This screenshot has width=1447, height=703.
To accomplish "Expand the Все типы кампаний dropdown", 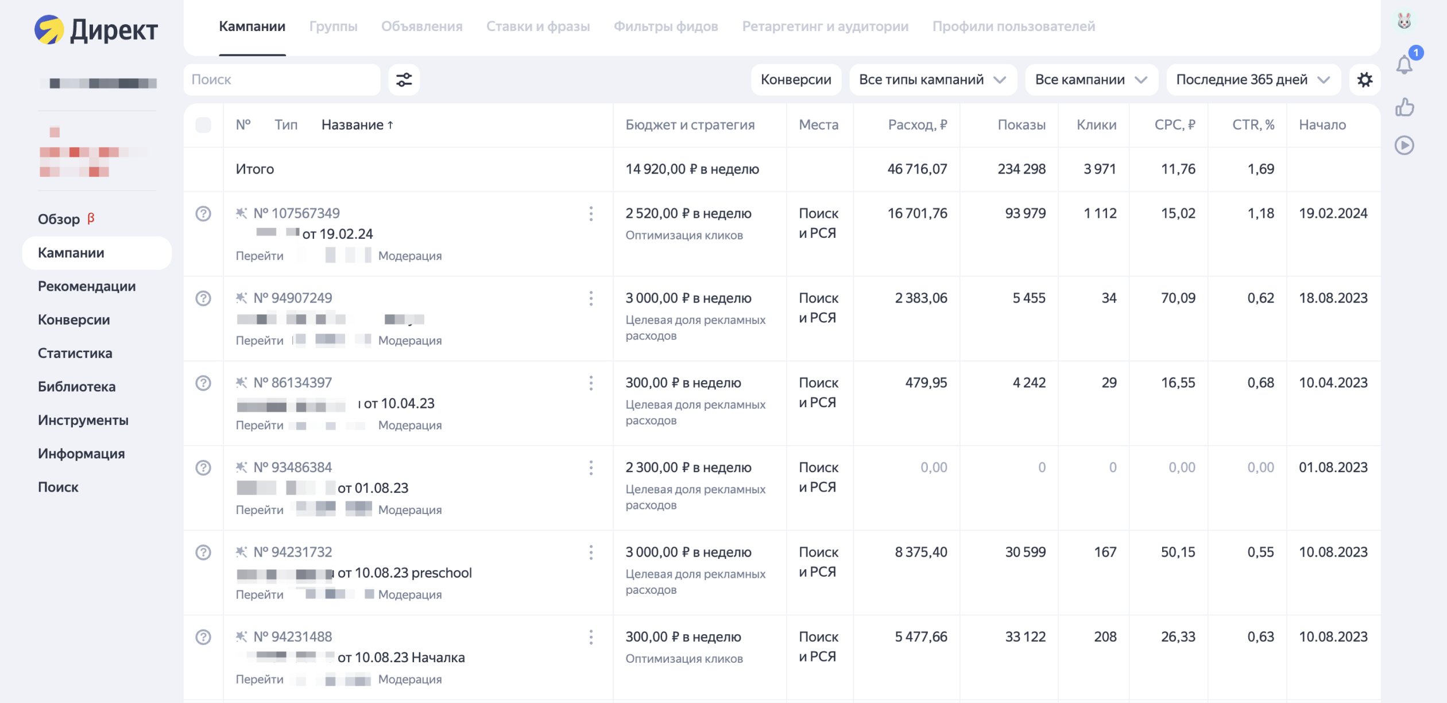I will 933,80.
